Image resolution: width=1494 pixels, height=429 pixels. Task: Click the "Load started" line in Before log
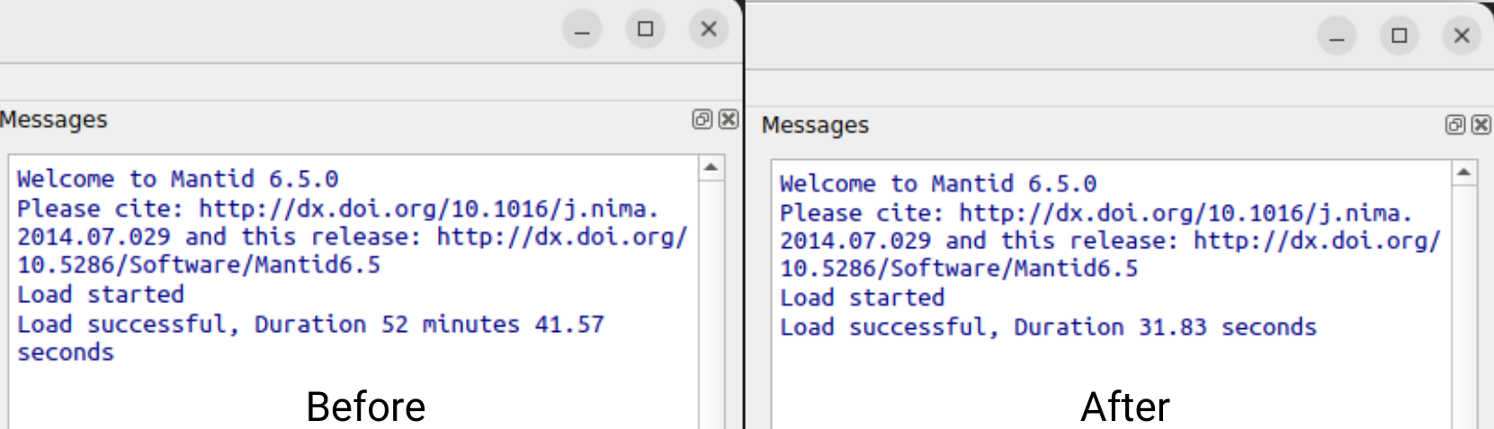pyautogui.click(x=101, y=295)
